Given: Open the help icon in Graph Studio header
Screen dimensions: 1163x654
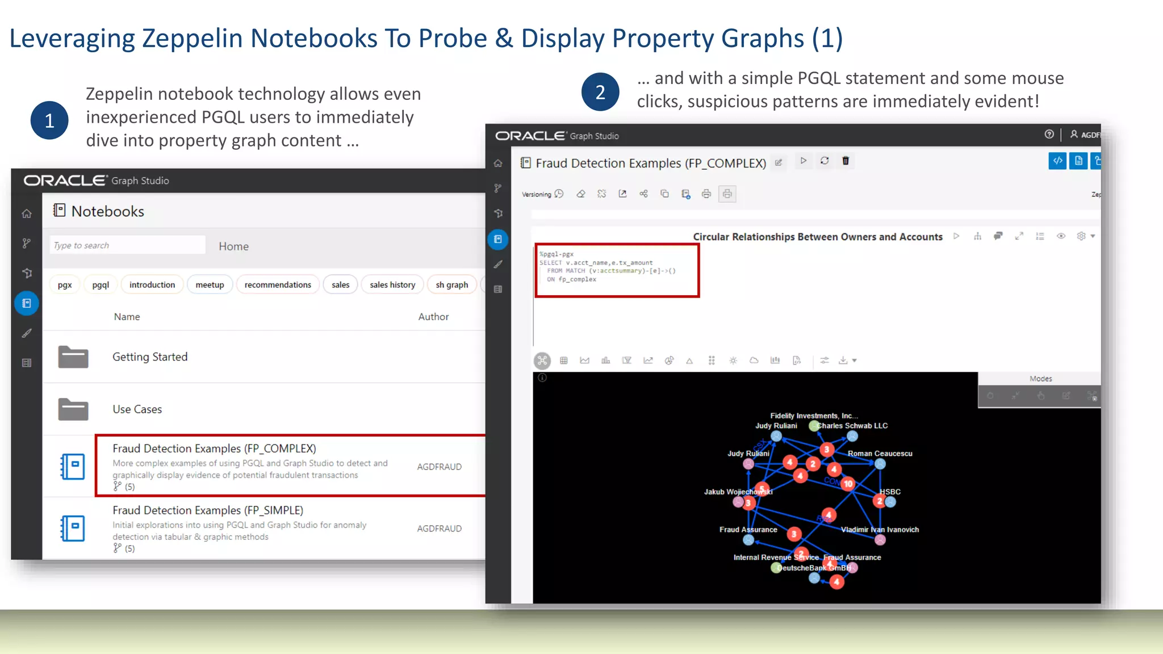Looking at the screenshot, I should pyautogui.click(x=1049, y=135).
